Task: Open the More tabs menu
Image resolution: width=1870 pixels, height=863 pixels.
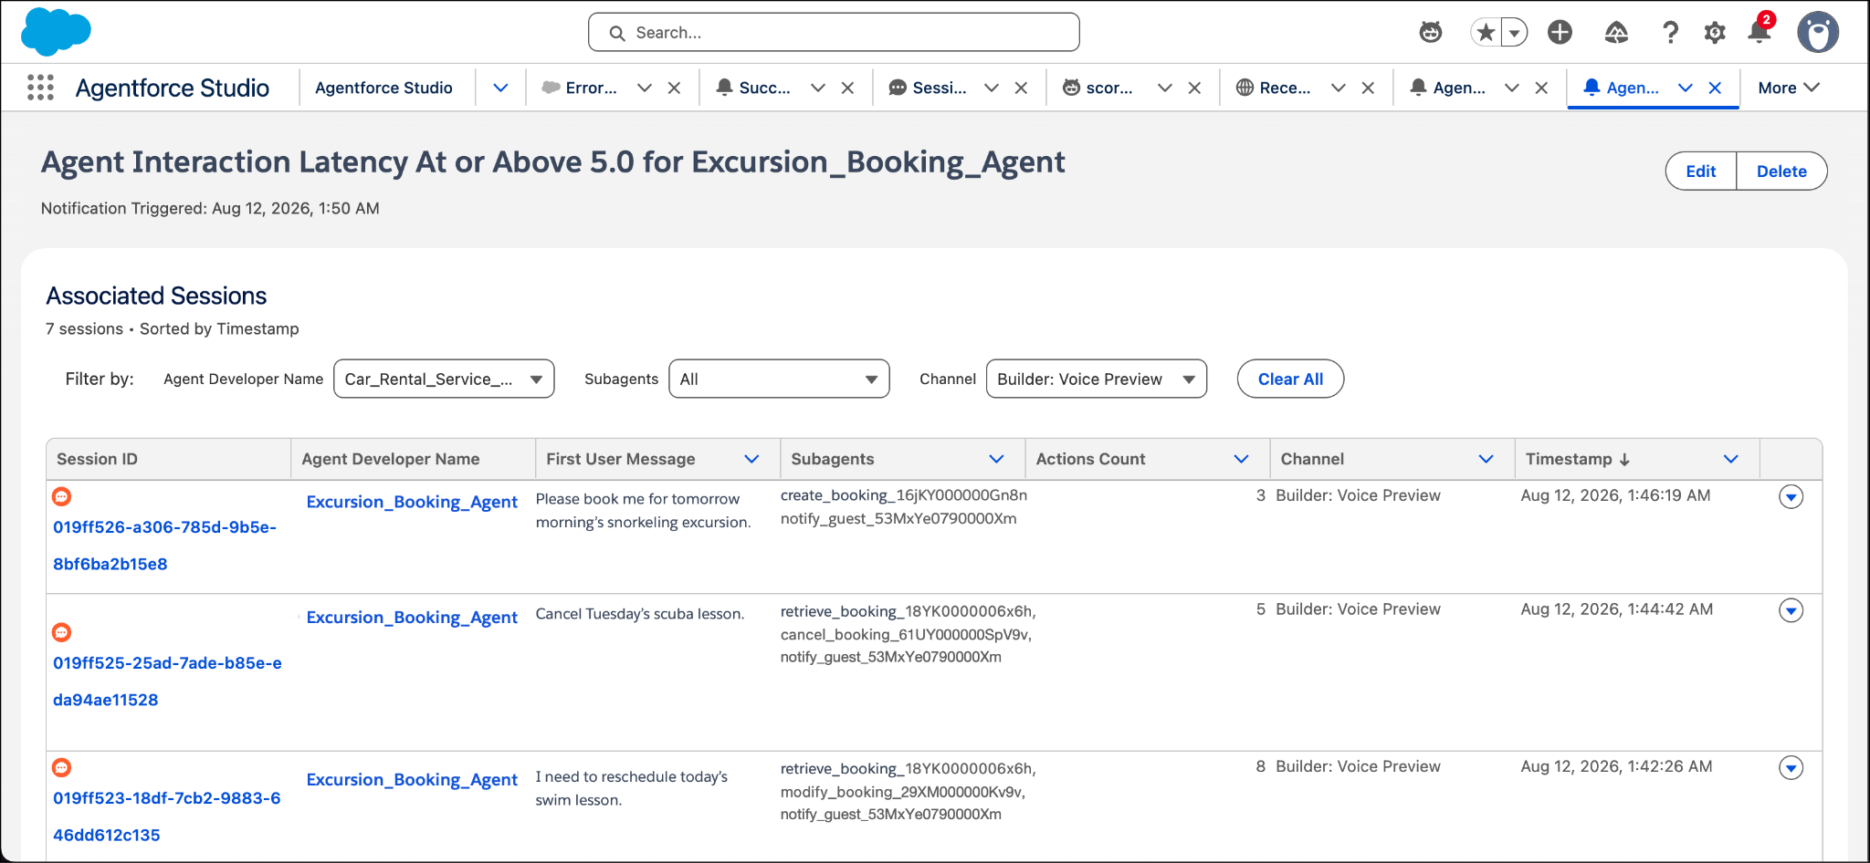Action: pyautogui.click(x=1789, y=88)
